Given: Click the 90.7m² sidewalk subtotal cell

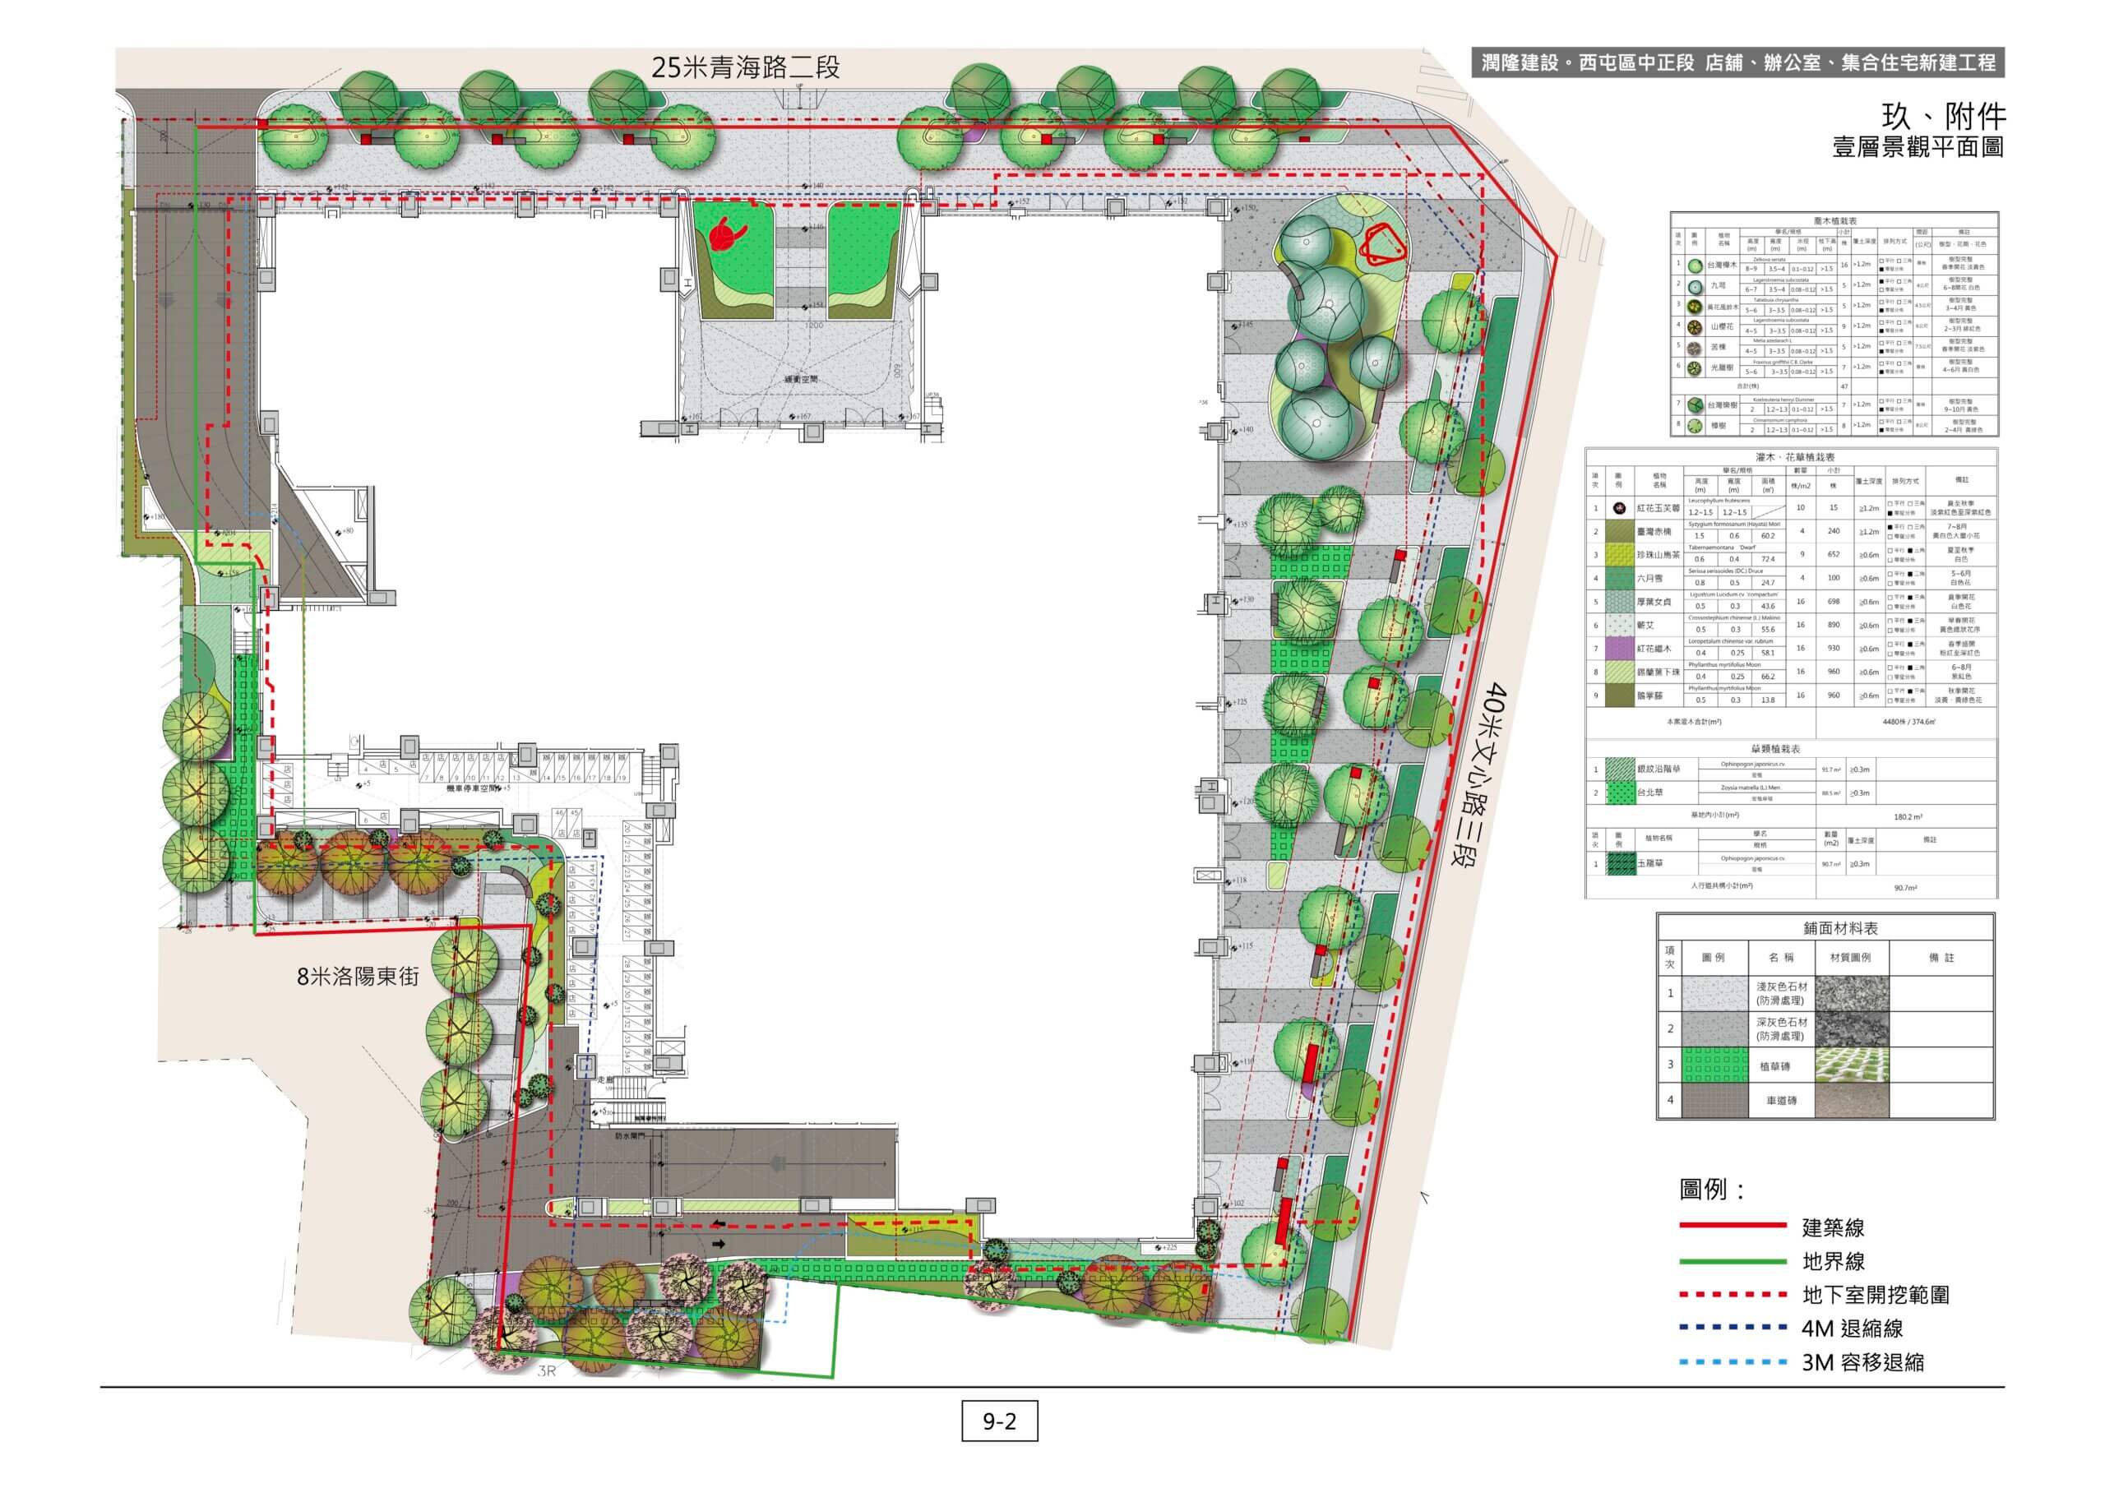Looking at the screenshot, I should coord(1905,888).
